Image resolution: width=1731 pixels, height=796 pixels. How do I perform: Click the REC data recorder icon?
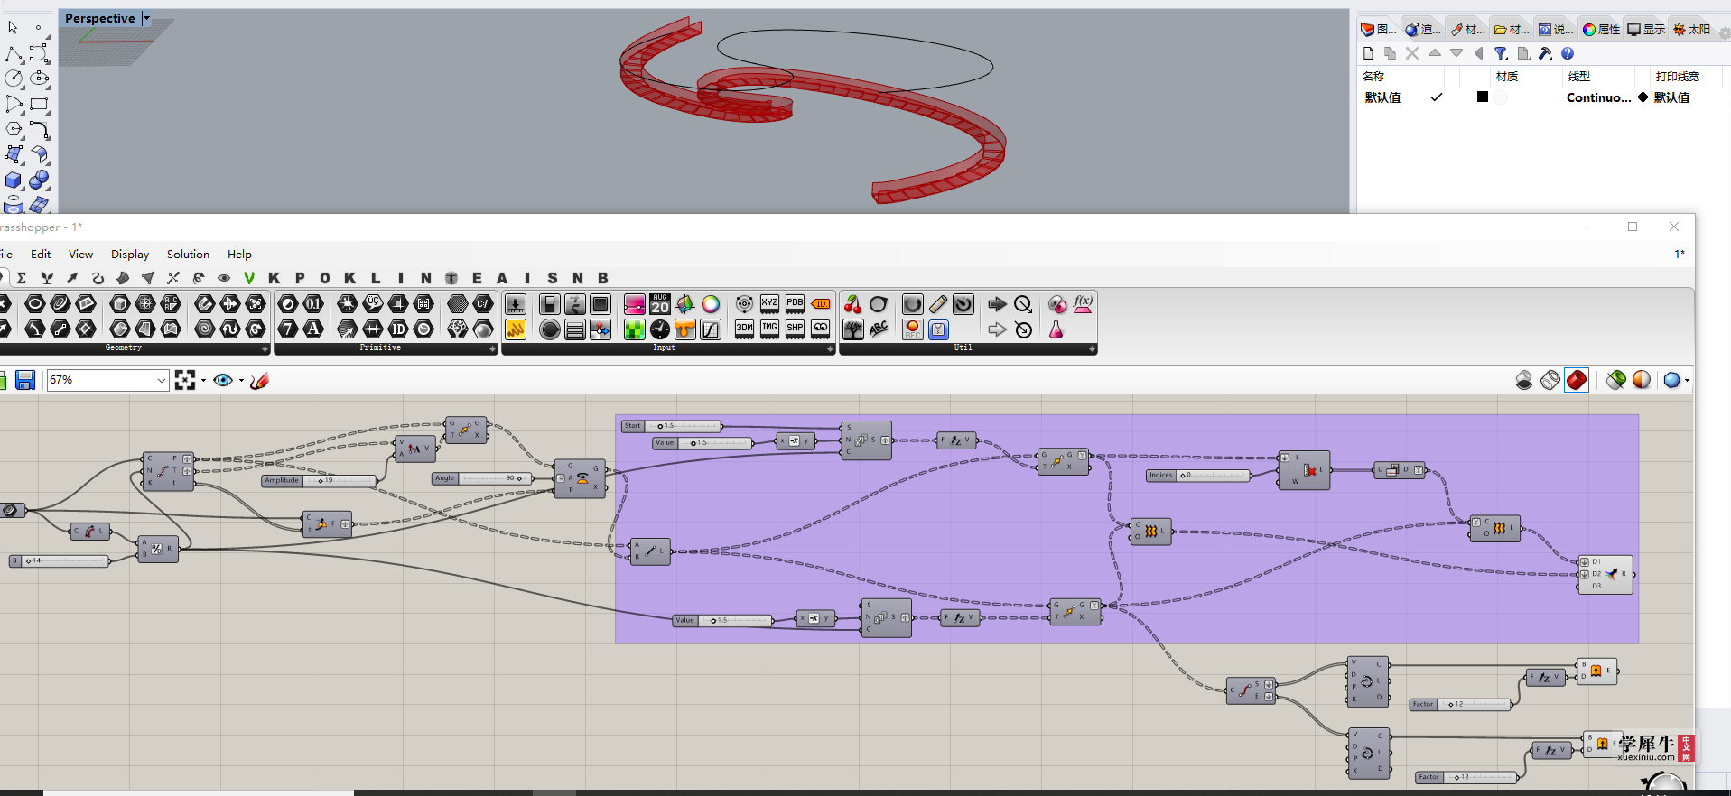tap(913, 329)
